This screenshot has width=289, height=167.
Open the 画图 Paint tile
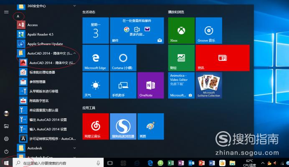click(x=151, y=127)
